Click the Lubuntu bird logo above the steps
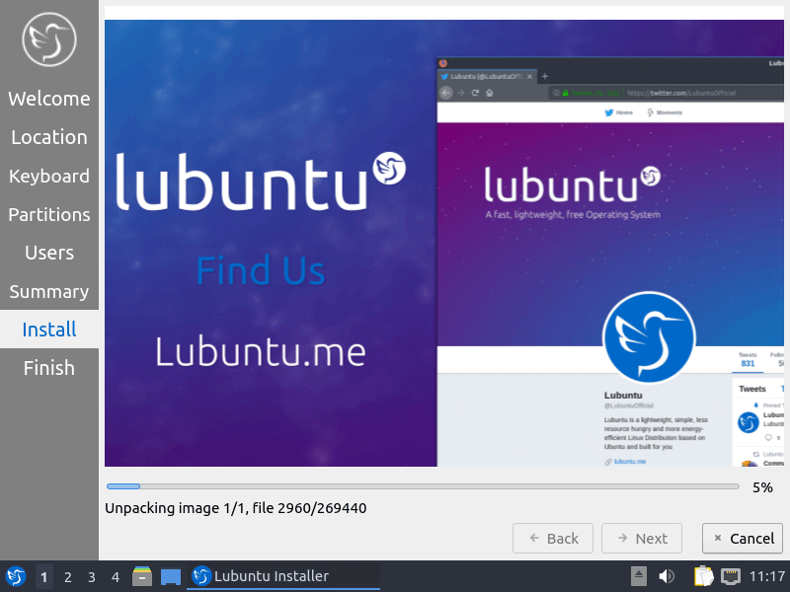This screenshot has height=592, width=790. tap(48, 39)
